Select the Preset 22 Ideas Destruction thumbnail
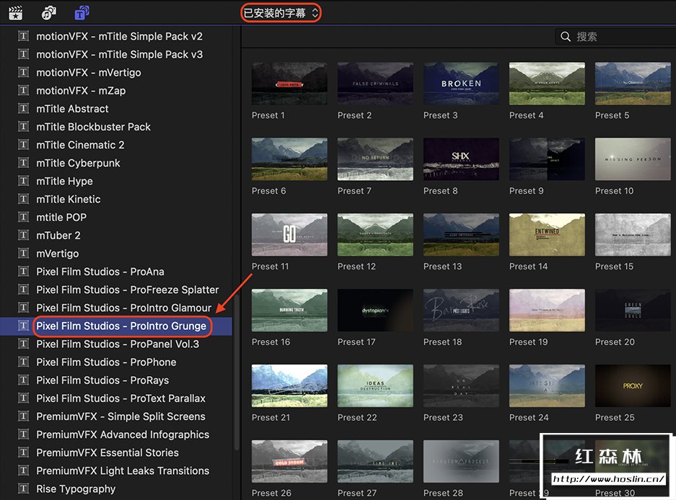Image resolution: width=676 pixels, height=500 pixels. point(375,386)
